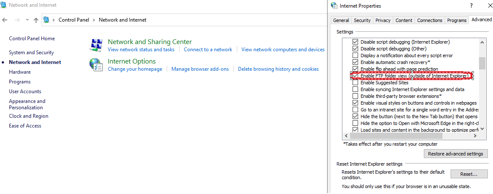493x194 pixels.
Task: Uncheck Enable FTP folder view checkbox
Action: tap(355, 76)
